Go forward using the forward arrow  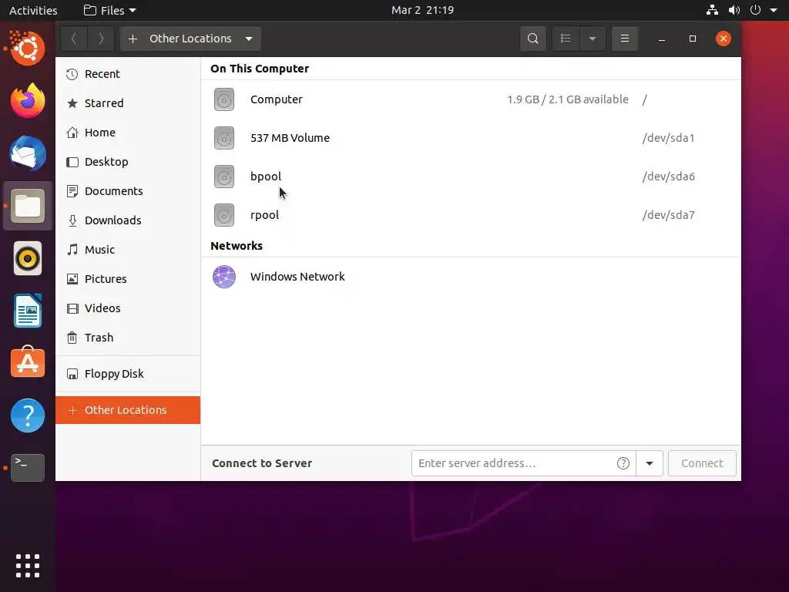[x=101, y=39]
